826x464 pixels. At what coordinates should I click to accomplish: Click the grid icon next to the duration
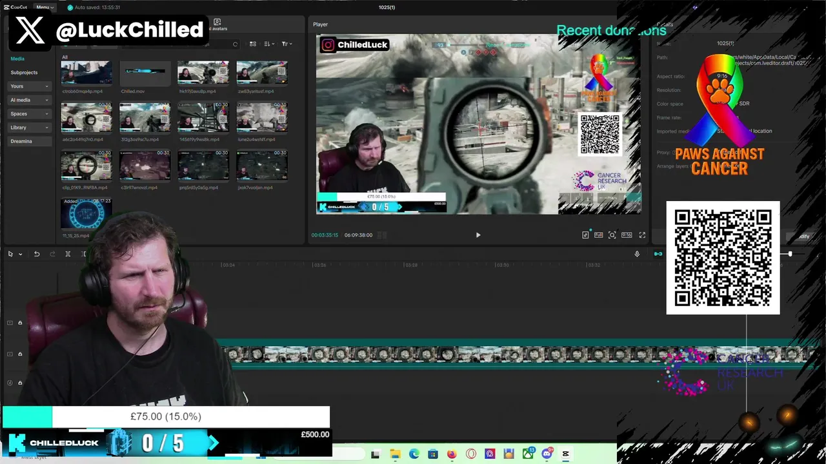pos(382,235)
